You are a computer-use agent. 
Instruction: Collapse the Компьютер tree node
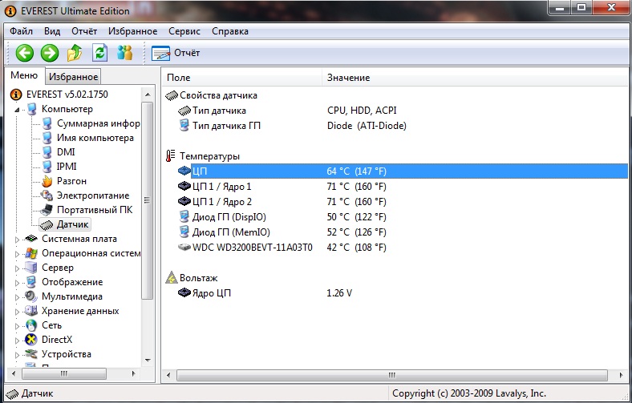click(17, 110)
